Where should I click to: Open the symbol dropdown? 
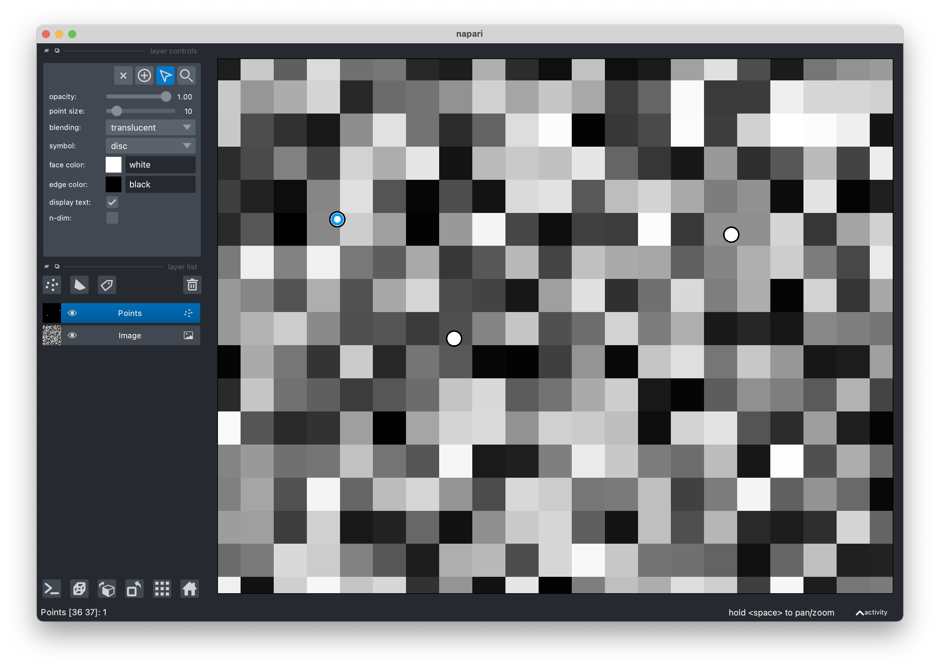(150, 145)
